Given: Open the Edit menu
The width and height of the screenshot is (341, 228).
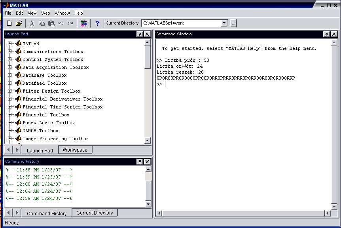Looking at the screenshot, I should (x=19, y=13).
